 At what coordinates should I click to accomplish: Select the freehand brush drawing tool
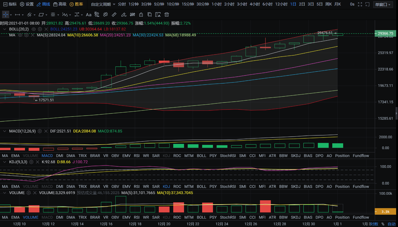point(124,15)
